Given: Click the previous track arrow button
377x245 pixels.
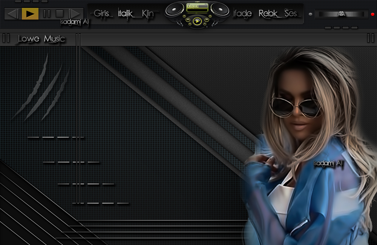Looking at the screenshot, I should (x=13, y=14).
